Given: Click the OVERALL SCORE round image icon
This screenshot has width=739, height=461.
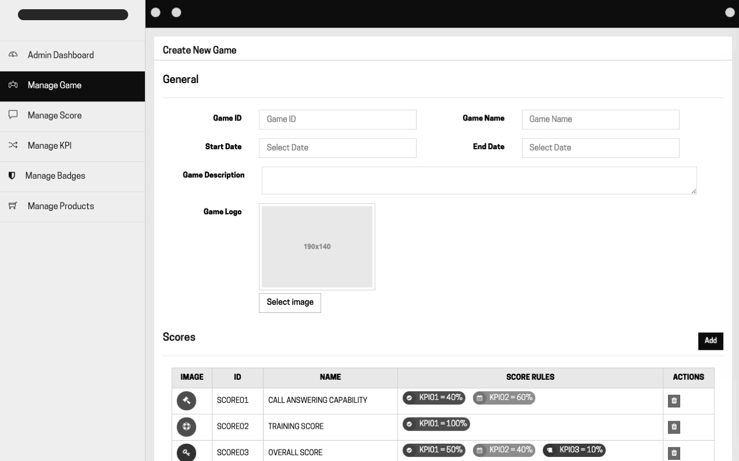Looking at the screenshot, I should point(186,452).
